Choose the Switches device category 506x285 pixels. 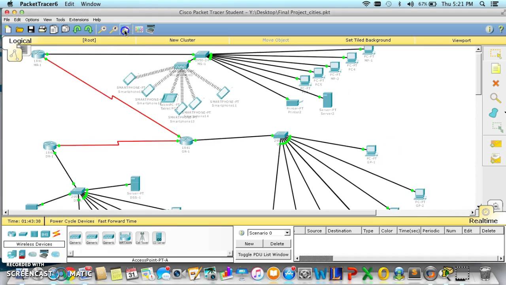pos(23,234)
